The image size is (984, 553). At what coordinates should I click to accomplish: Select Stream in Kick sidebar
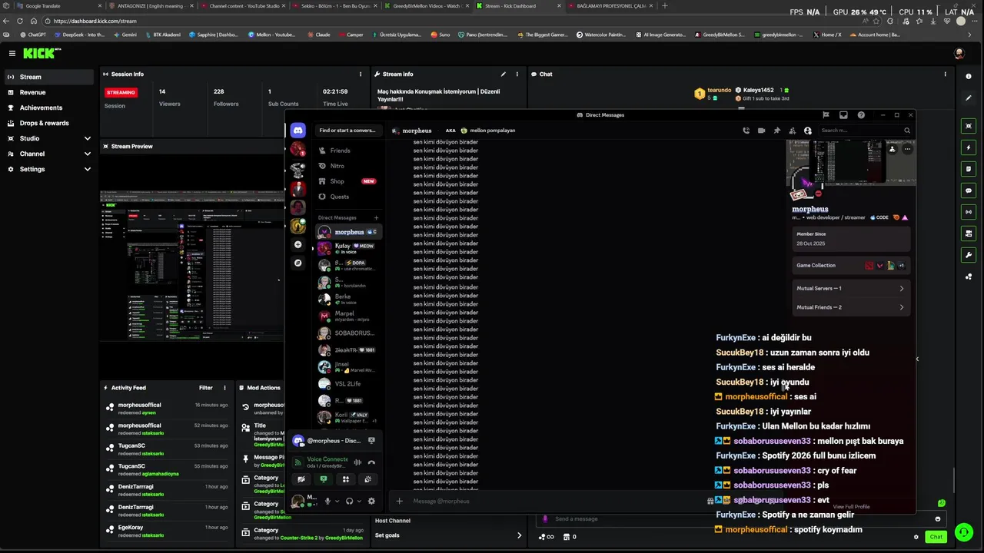pyautogui.click(x=49, y=77)
